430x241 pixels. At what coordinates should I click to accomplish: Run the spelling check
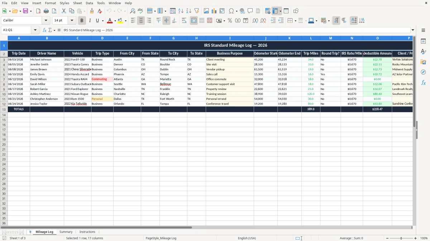pyautogui.click(x=140, y=11)
